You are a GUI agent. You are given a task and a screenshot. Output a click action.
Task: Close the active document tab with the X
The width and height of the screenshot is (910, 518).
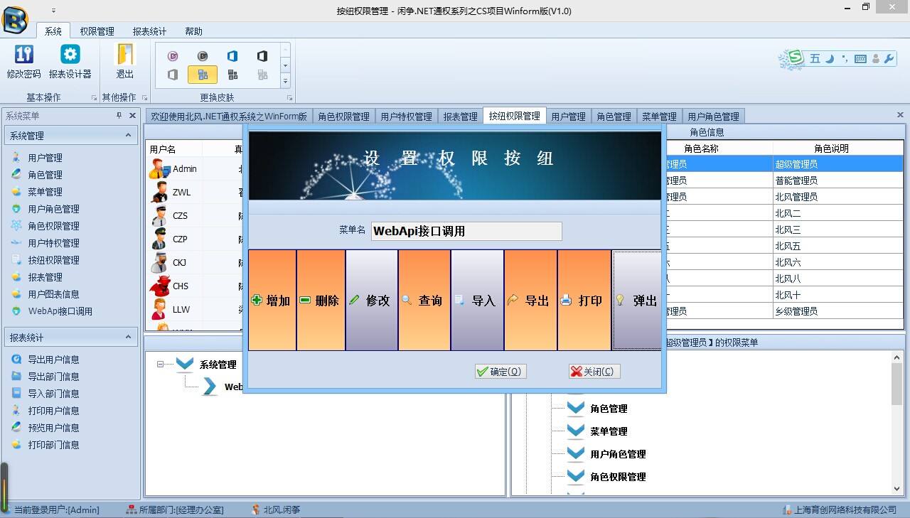coord(900,114)
